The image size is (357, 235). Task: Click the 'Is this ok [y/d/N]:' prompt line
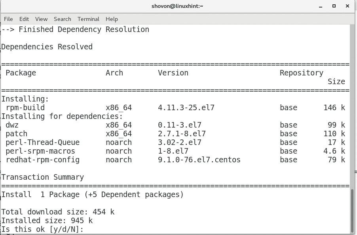[43, 229]
